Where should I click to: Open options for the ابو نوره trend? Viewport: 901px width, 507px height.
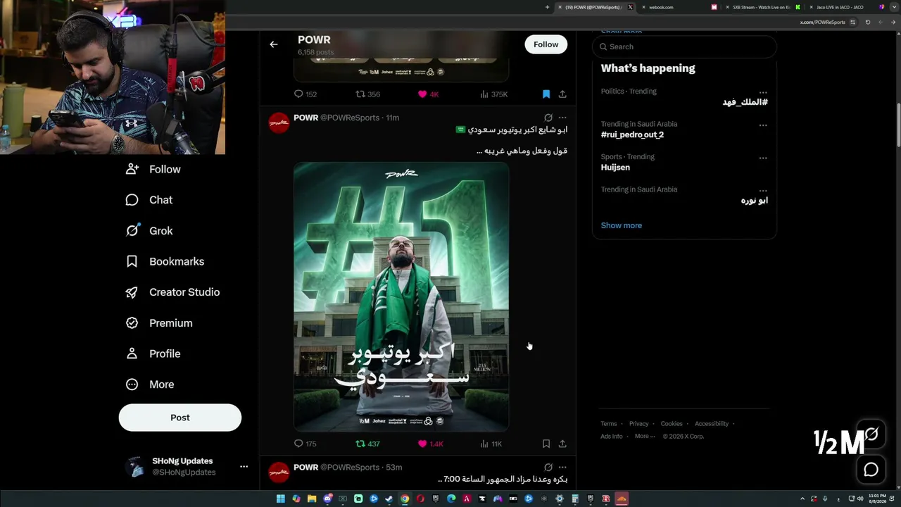pos(763,191)
